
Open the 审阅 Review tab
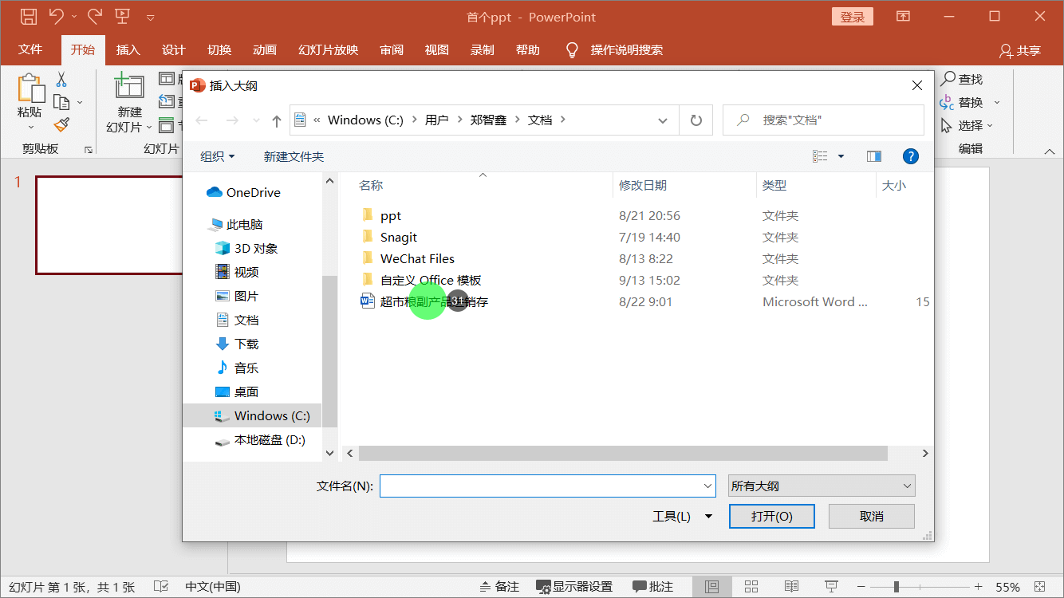[391, 49]
